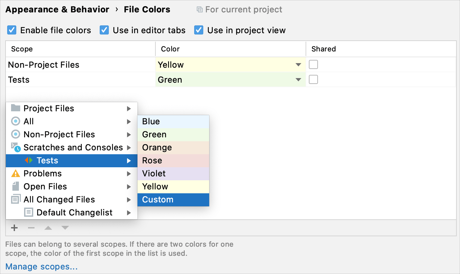This screenshot has width=460, height=274.
Task: Click the All Changed Files icon
Action: point(15,199)
